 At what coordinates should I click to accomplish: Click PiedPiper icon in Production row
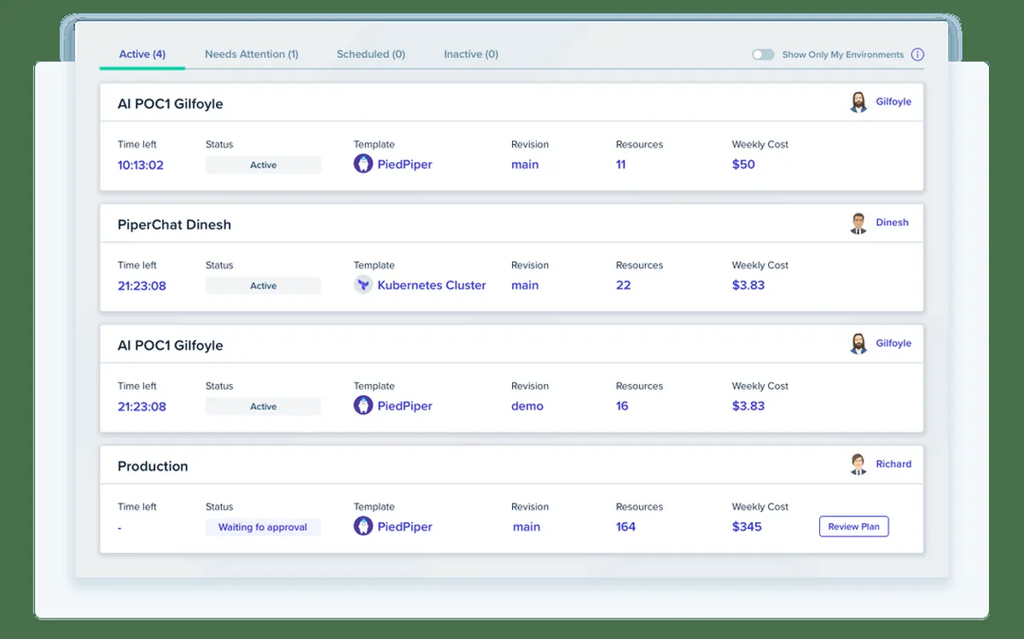coord(364,526)
